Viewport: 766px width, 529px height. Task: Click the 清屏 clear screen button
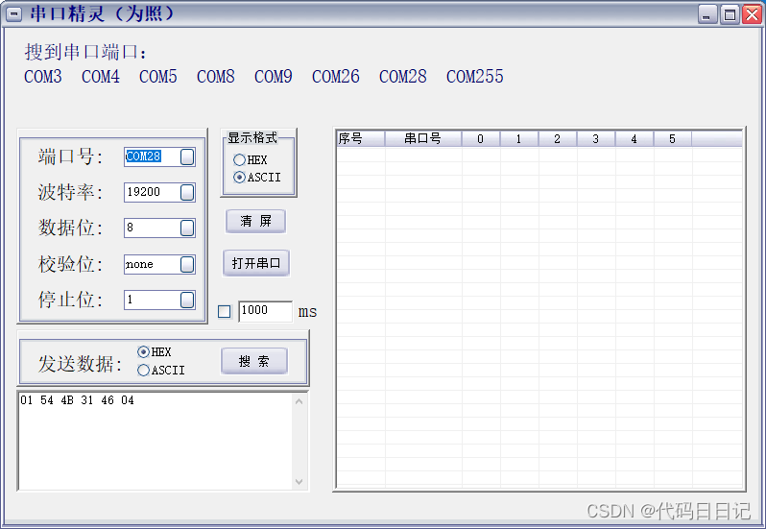[x=255, y=221]
